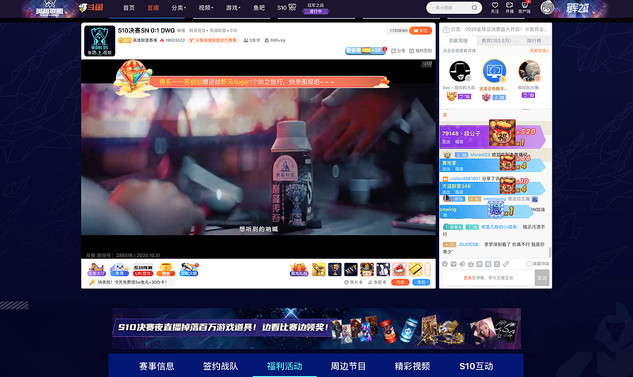
Task: Click the chat danmaku input field
Action: (488, 278)
